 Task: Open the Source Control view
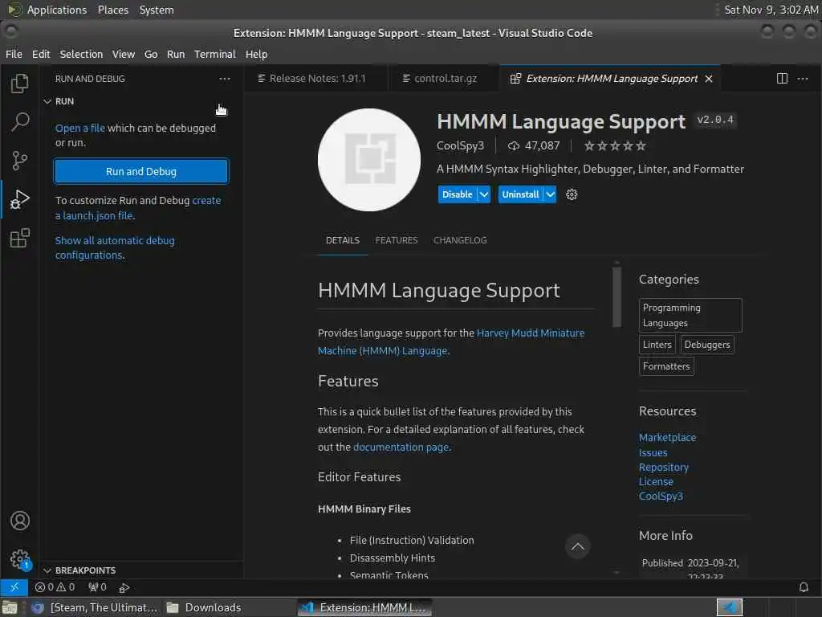tap(19, 161)
